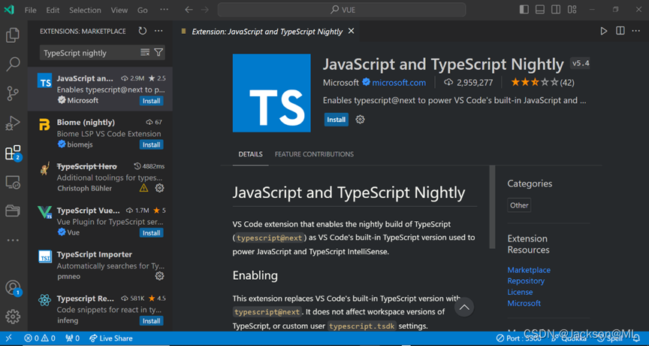Open manage gear for TypeScript Importer

[159, 276]
